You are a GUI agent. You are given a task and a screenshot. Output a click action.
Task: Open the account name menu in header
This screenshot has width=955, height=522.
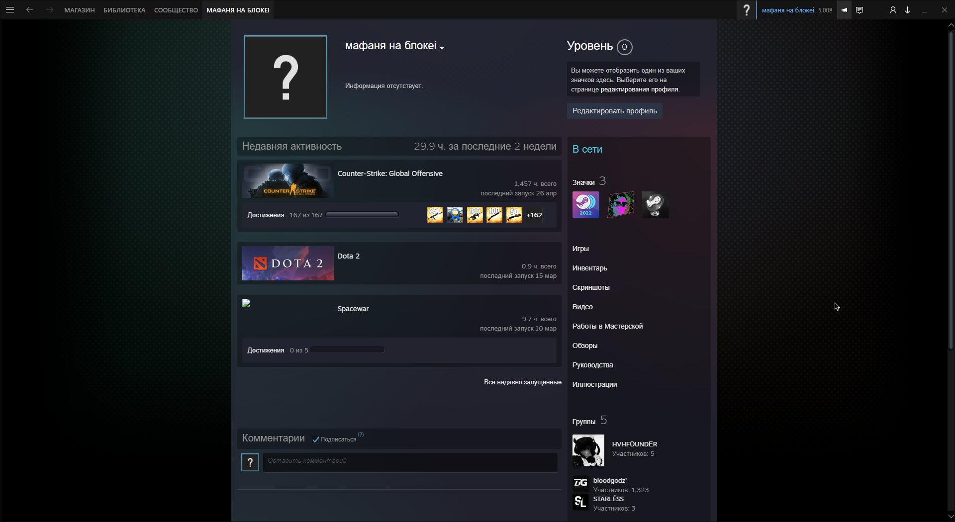[x=788, y=10]
